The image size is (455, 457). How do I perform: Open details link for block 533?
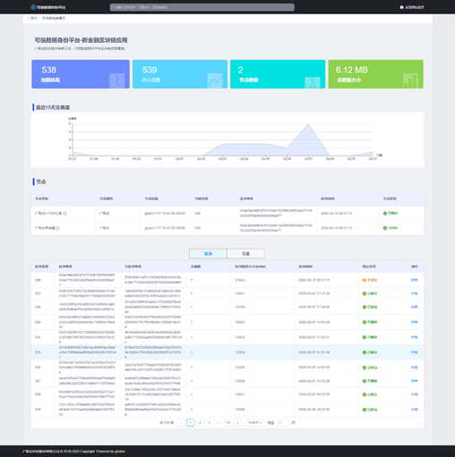[x=414, y=352]
